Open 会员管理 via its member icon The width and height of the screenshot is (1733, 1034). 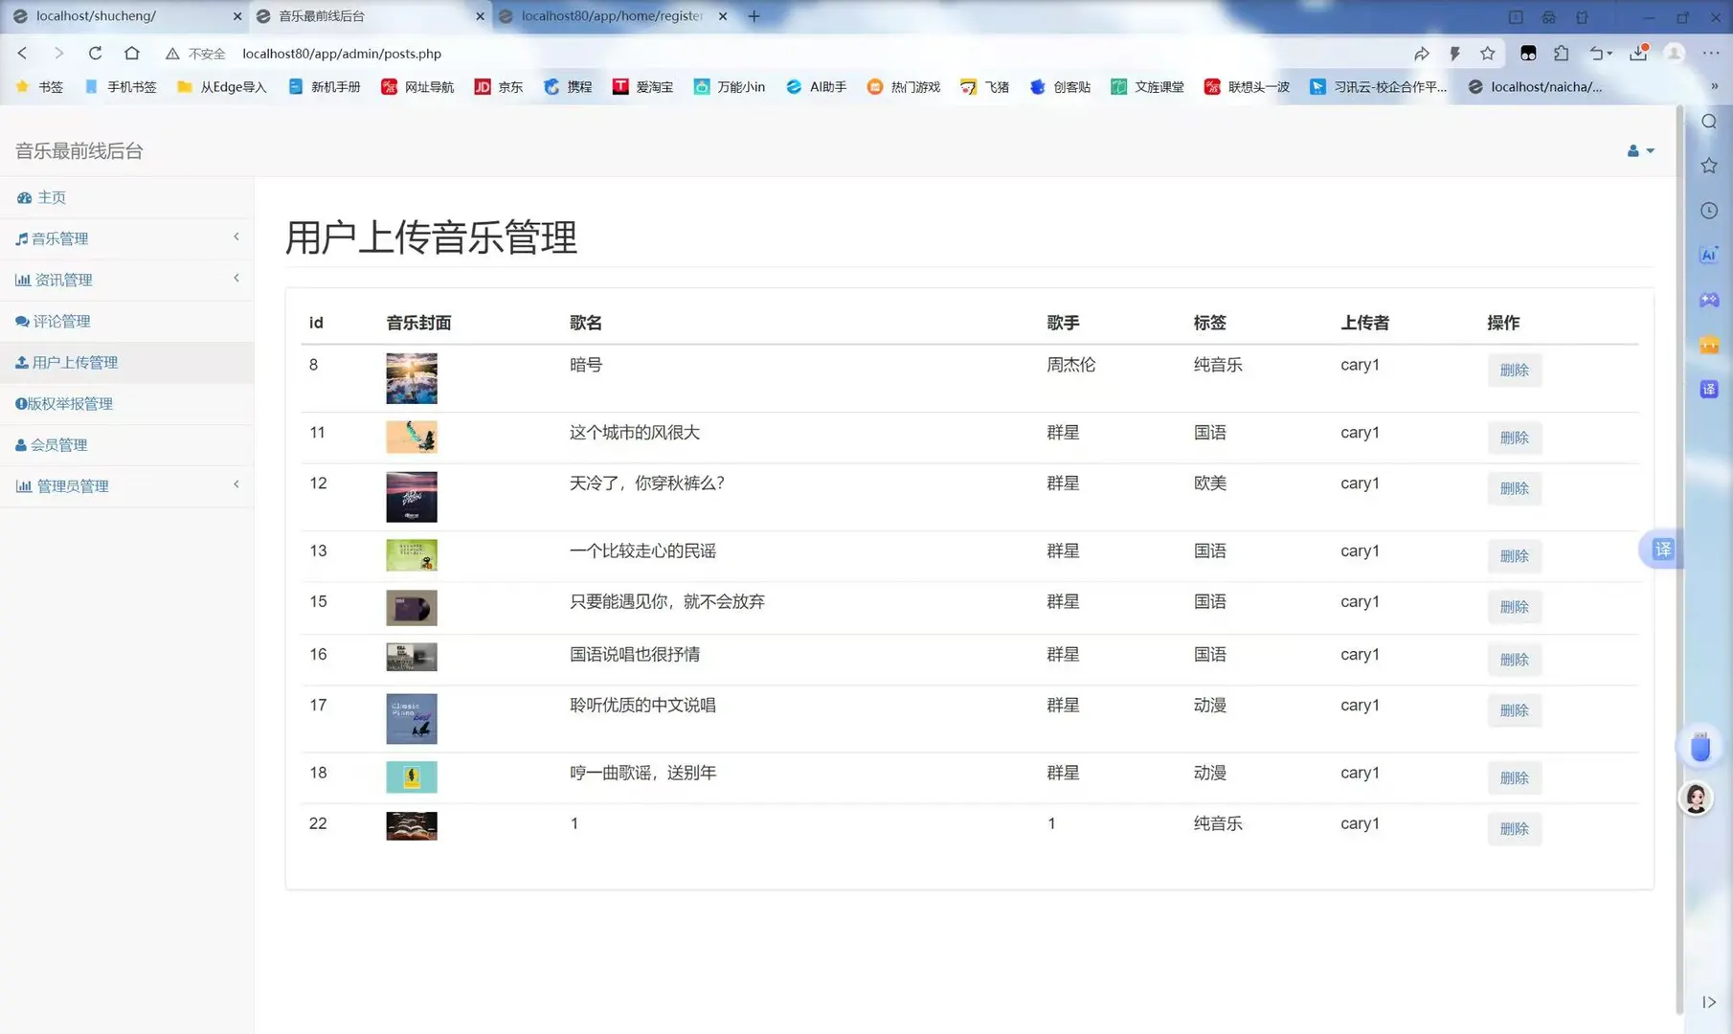point(58,444)
